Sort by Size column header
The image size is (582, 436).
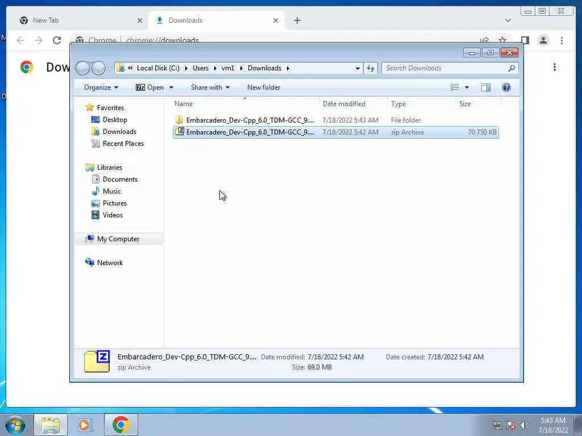(478, 104)
